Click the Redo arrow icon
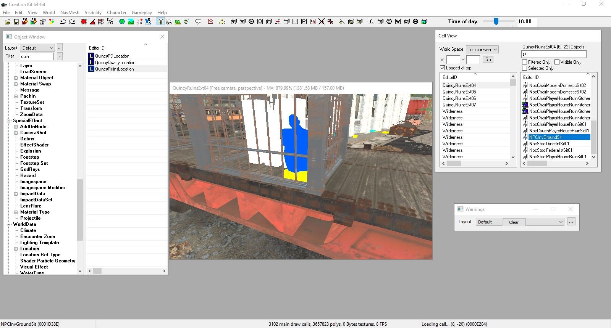The height and width of the screenshot is (328, 611). pos(72,22)
